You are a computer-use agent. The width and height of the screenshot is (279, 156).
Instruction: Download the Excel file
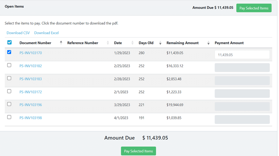pyautogui.click(x=46, y=33)
